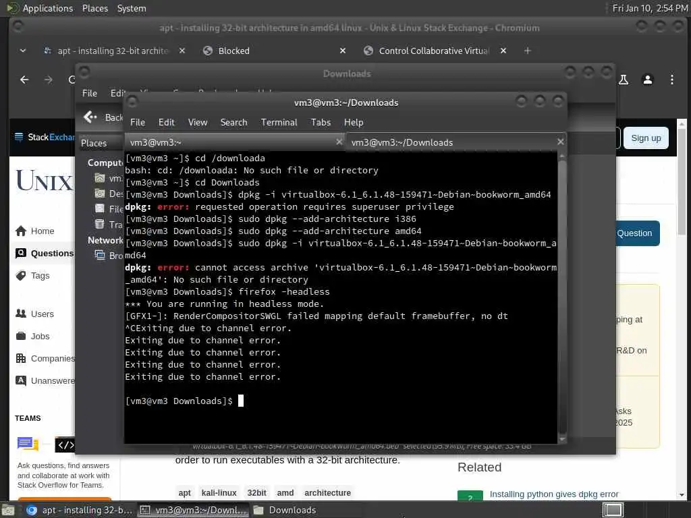Close the vm3@vm3:~/Downloads terminal tab

coord(560,142)
